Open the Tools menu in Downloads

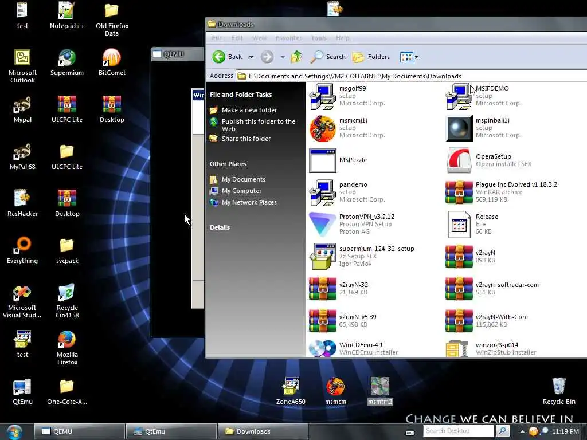319,38
